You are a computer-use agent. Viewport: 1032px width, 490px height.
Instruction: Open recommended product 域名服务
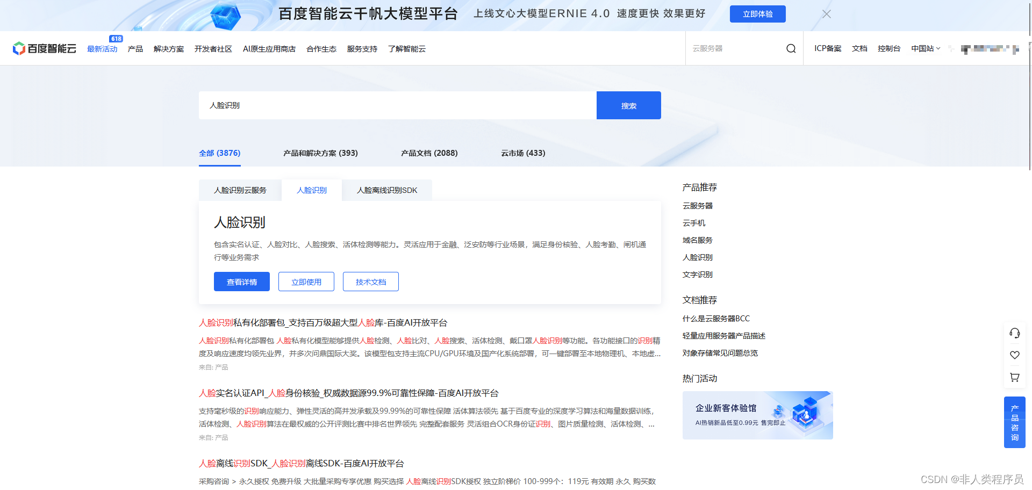(698, 240)
